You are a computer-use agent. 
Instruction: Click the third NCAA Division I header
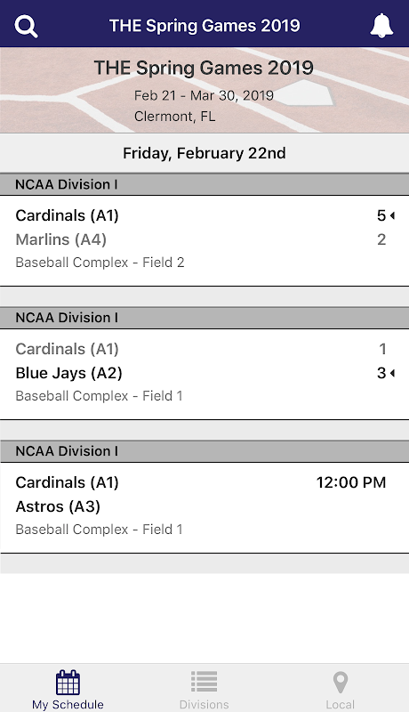(x=204, y=451)
